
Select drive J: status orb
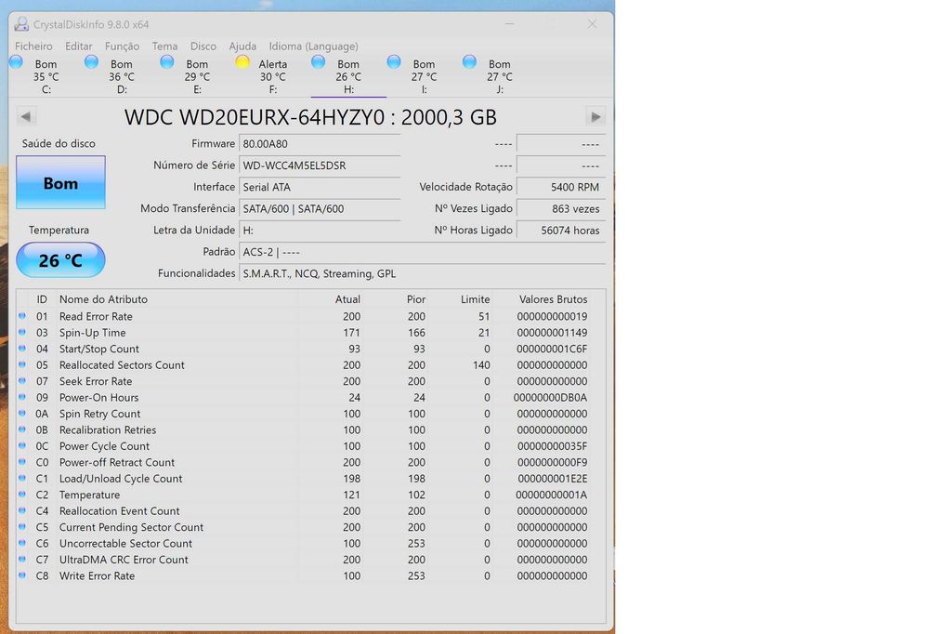coord(469,61)
